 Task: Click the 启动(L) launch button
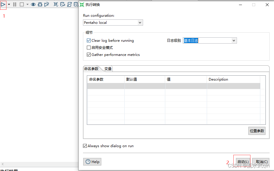point(243,162)
